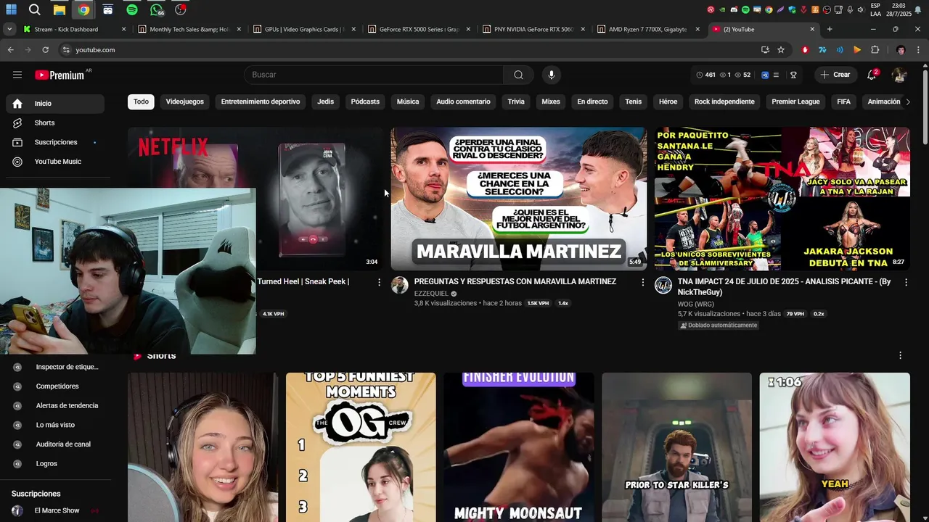Click the vidIQ blue logo icon

[765, 75]
